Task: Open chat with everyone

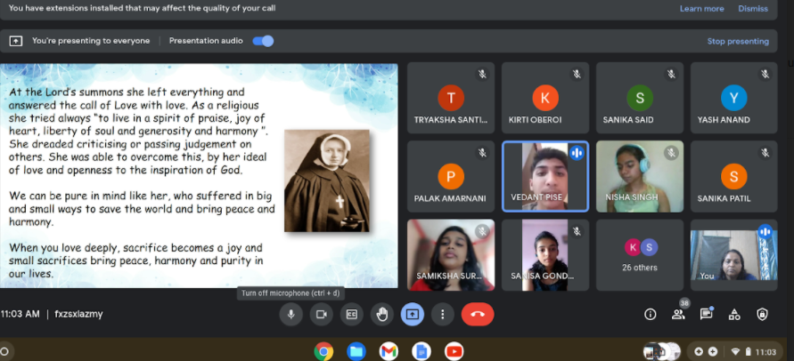Action: (707, 314)
